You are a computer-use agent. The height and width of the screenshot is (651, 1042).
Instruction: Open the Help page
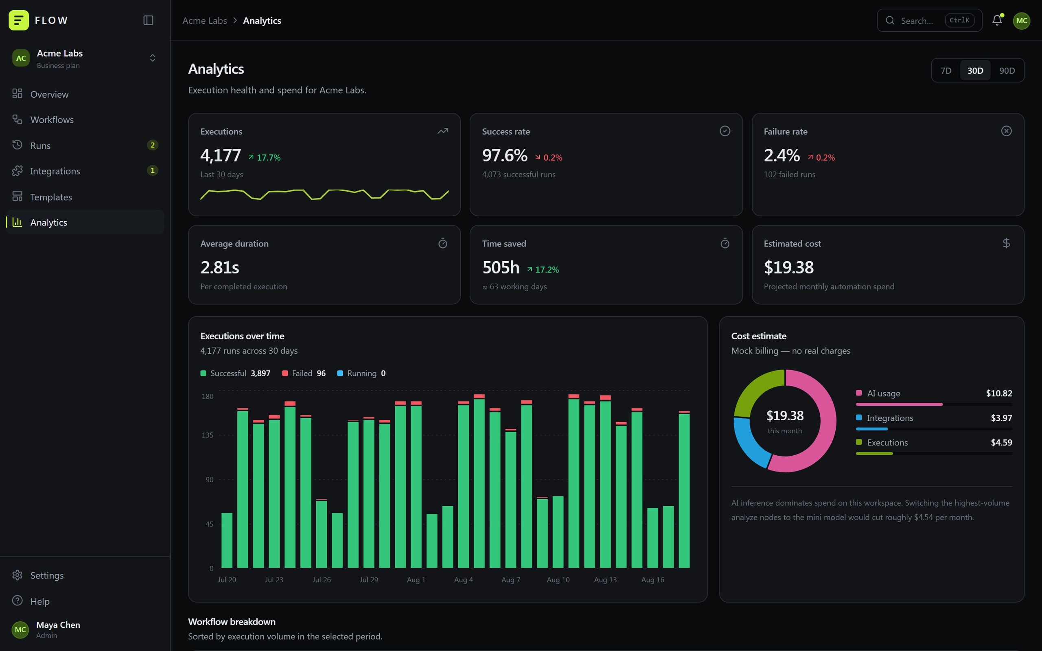point(85,601)
